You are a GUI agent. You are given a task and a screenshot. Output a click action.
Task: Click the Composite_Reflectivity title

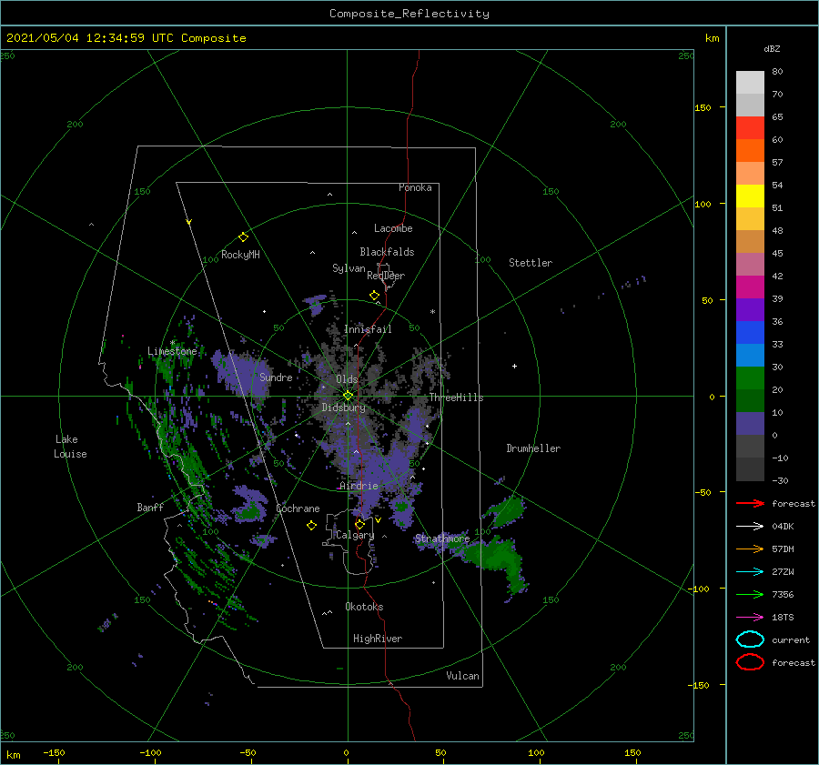coord(409,14)
